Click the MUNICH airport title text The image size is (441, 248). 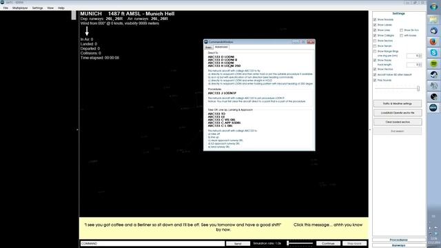[91, 14]
